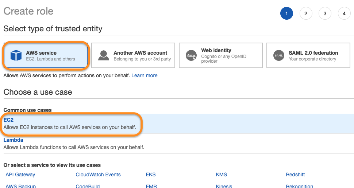Screen dimensions: 354x188
Task: Select API Gateway service
Action: 20,175
